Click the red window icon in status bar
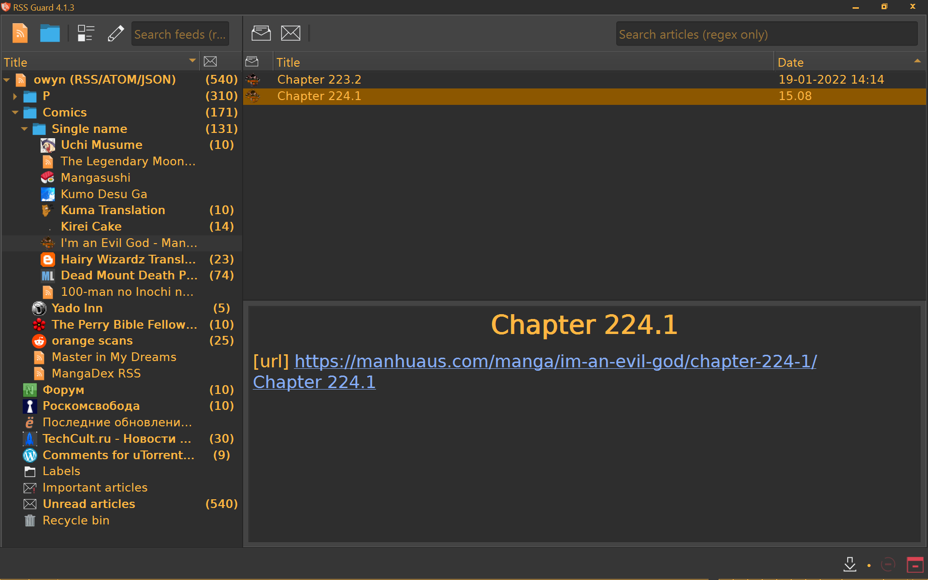 coord(914,565)
